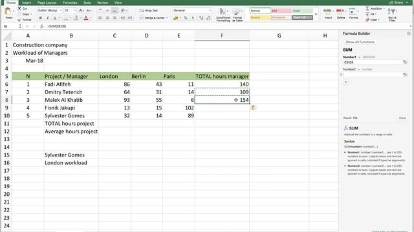Switch to the Data tab
This screenshot has height=232, width=414.
coord(87,3)
